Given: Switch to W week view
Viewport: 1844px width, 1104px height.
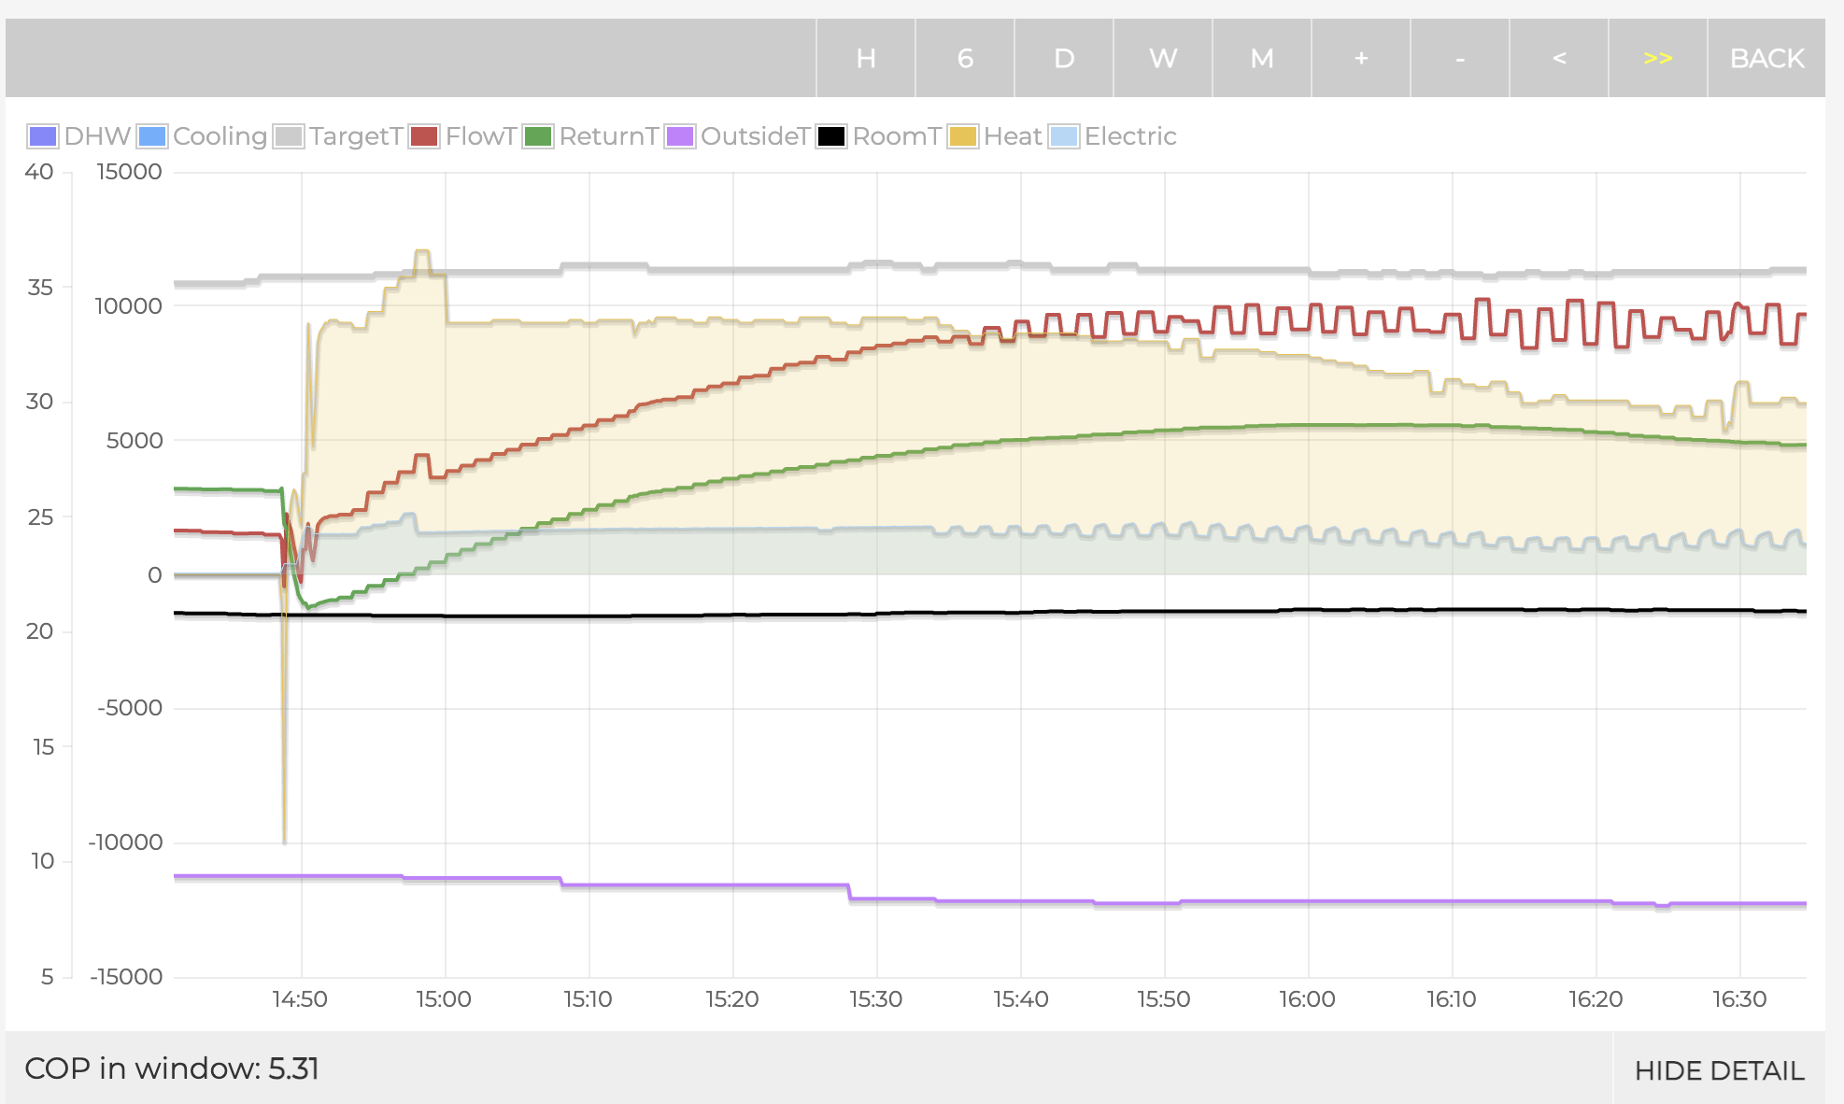Looking at the screenshot, I should click(1163, 58).
